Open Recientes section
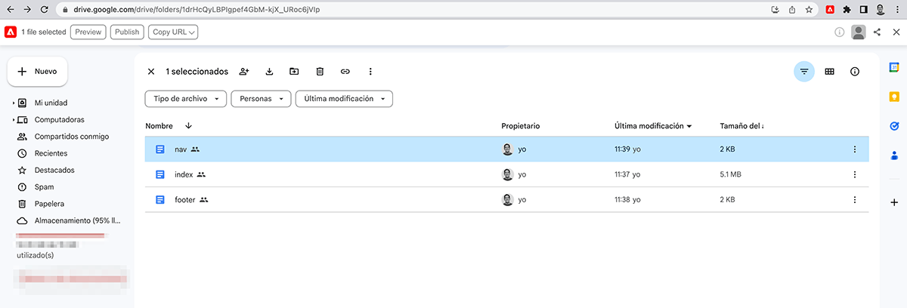 [51, 153]
